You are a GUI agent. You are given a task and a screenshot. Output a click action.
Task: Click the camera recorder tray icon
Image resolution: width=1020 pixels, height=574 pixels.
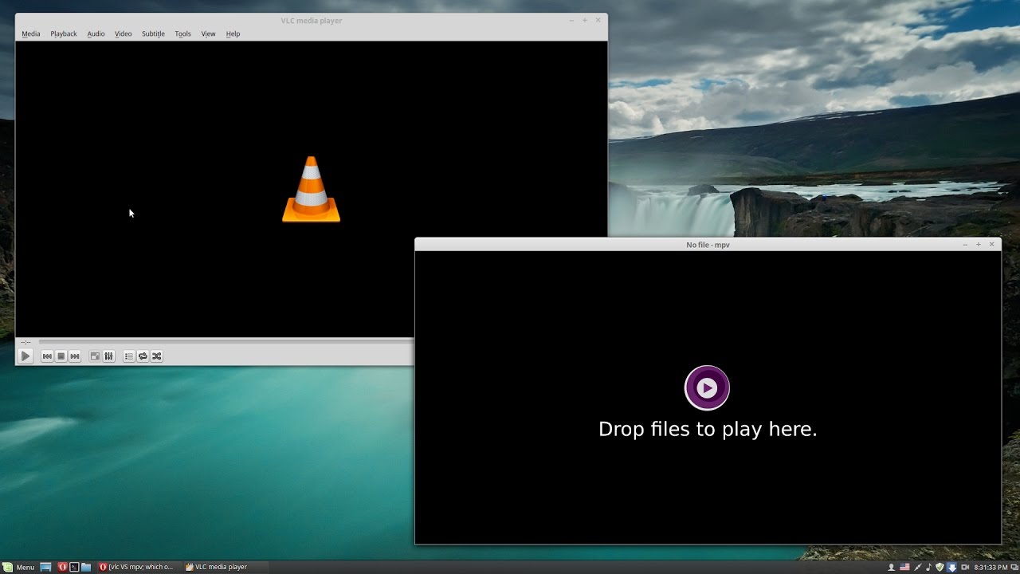965,567
